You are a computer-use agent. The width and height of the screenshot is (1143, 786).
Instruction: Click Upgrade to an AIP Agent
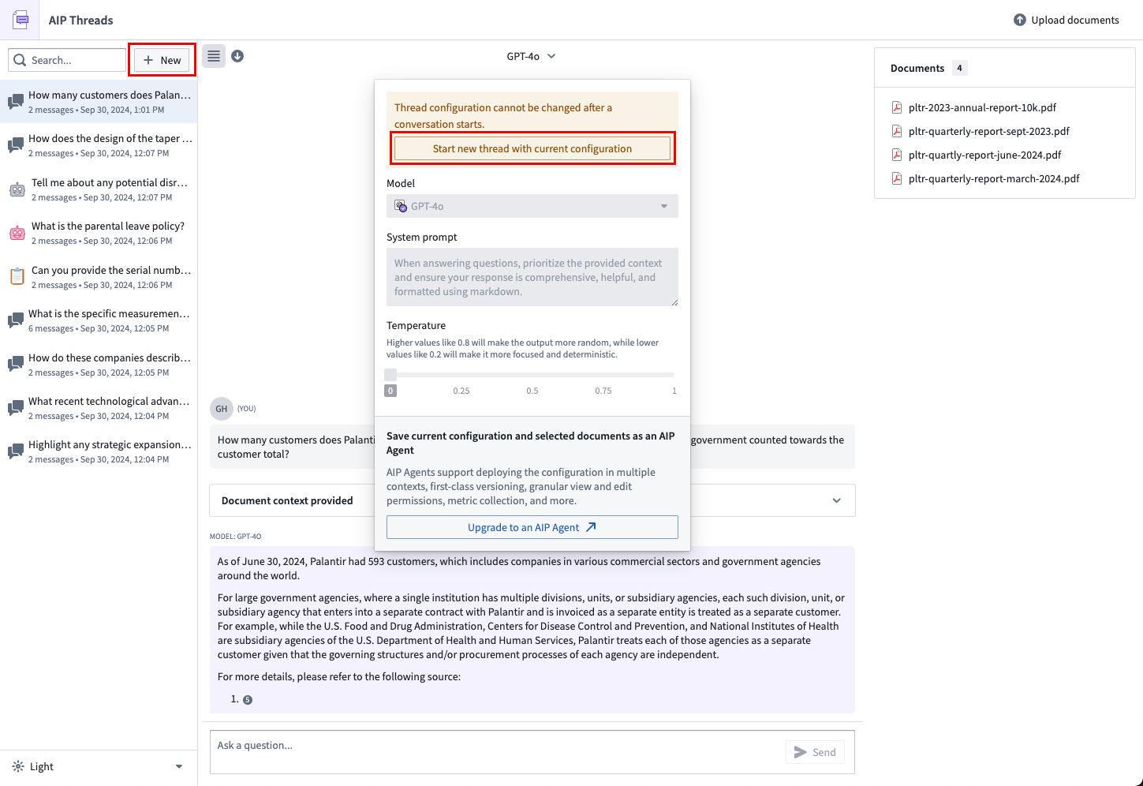pos(532,527)
